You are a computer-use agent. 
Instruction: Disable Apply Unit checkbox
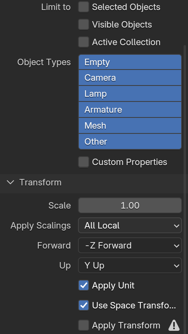click(84, 285)
